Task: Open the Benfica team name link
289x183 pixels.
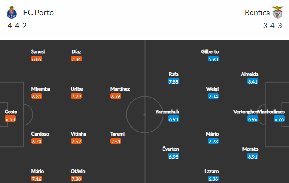Action: [257, 13]
